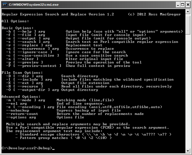
Task: Click the '--encoding' option line
Action: point(84,107)
